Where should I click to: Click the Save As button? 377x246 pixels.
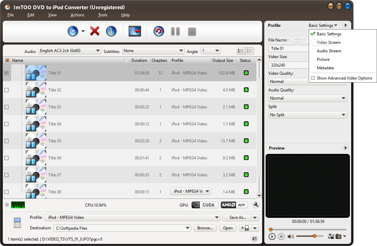pyautogui.click(x=237, y=217)
